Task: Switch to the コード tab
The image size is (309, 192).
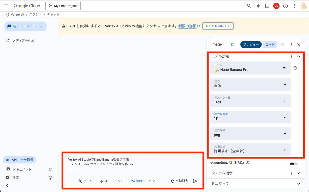Action: pyautogui.click(x=270, y=45)
